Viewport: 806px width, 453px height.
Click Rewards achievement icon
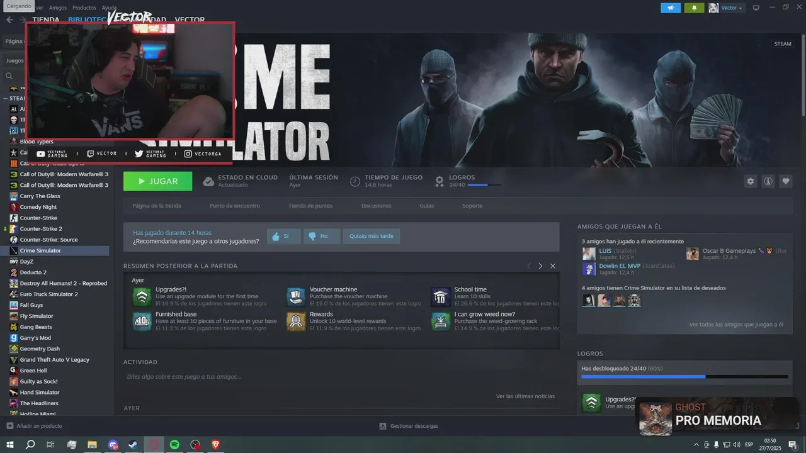click(296, 321)
